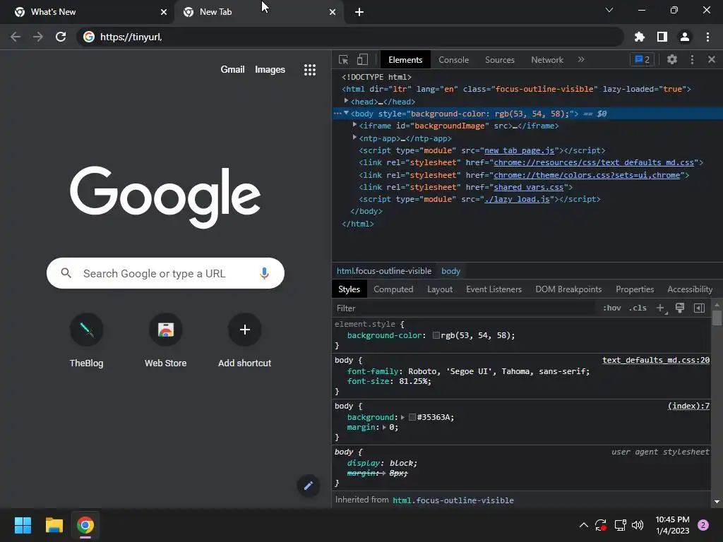Open the Layout tab
The height and width of the screenshot is (542, 723).
tap(440, 289)
